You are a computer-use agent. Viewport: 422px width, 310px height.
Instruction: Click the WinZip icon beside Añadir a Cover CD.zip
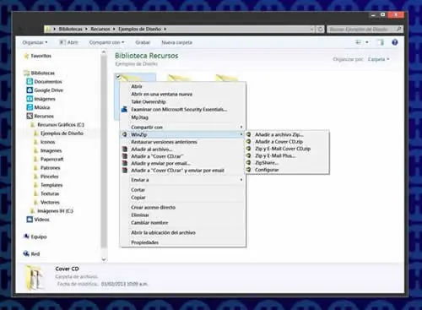pyautogui.click(x=248, y=142)
